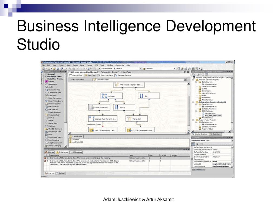
Task: Open the File menu
Action: coord(43,65)
